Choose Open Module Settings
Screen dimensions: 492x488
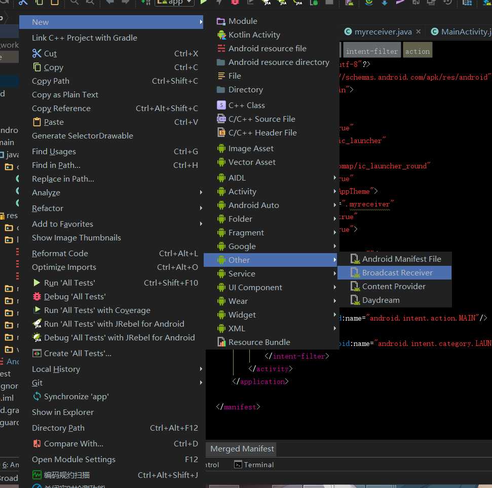111,459
